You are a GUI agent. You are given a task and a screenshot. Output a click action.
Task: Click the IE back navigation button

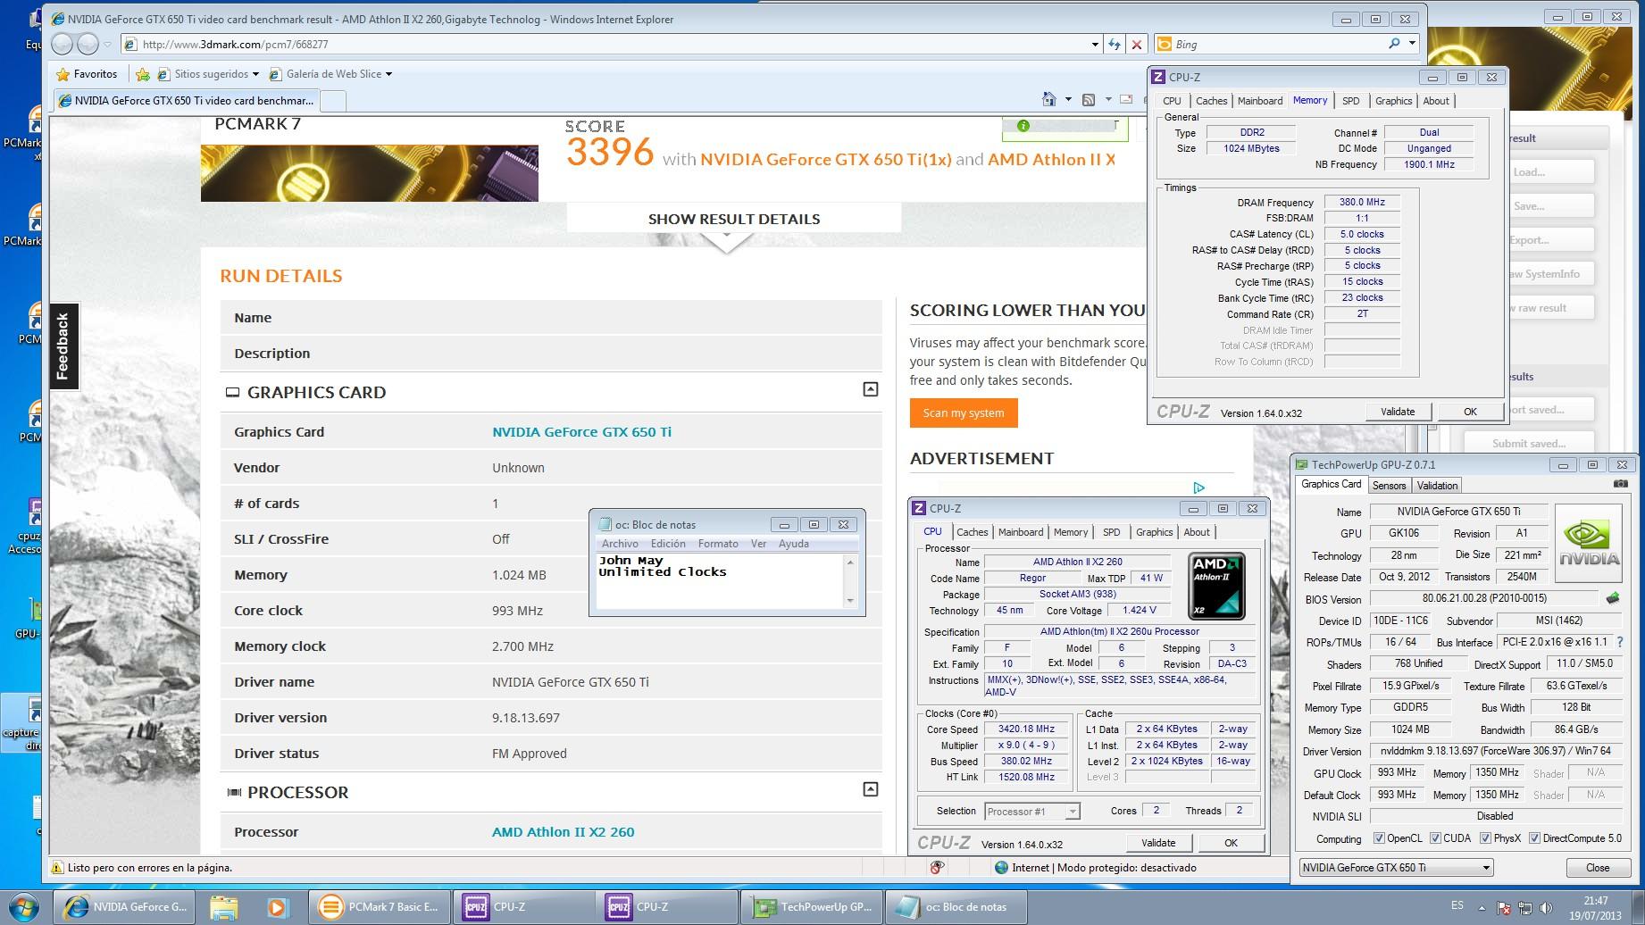62,44
